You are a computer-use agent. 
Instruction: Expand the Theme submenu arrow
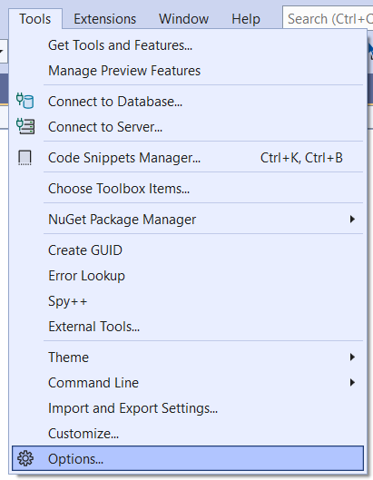pyautogui.click(x=352, y=357)
